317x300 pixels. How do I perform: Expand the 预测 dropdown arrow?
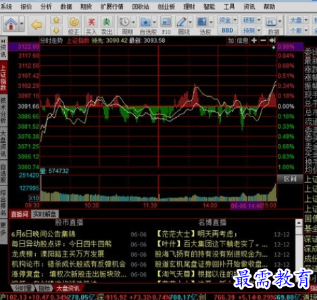[x=259, y=30]
